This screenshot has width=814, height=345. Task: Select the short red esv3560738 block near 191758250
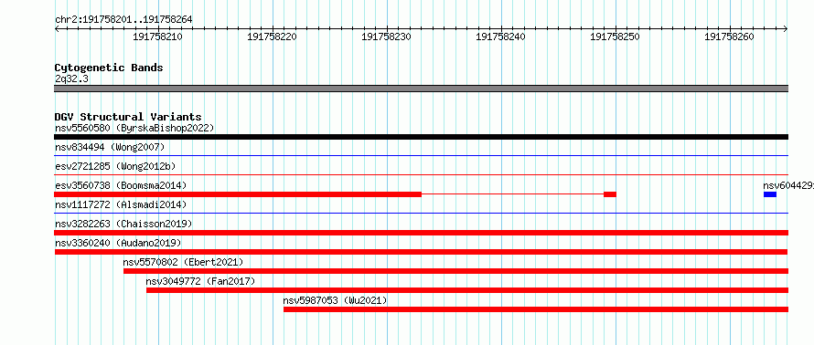click(610, 194)
